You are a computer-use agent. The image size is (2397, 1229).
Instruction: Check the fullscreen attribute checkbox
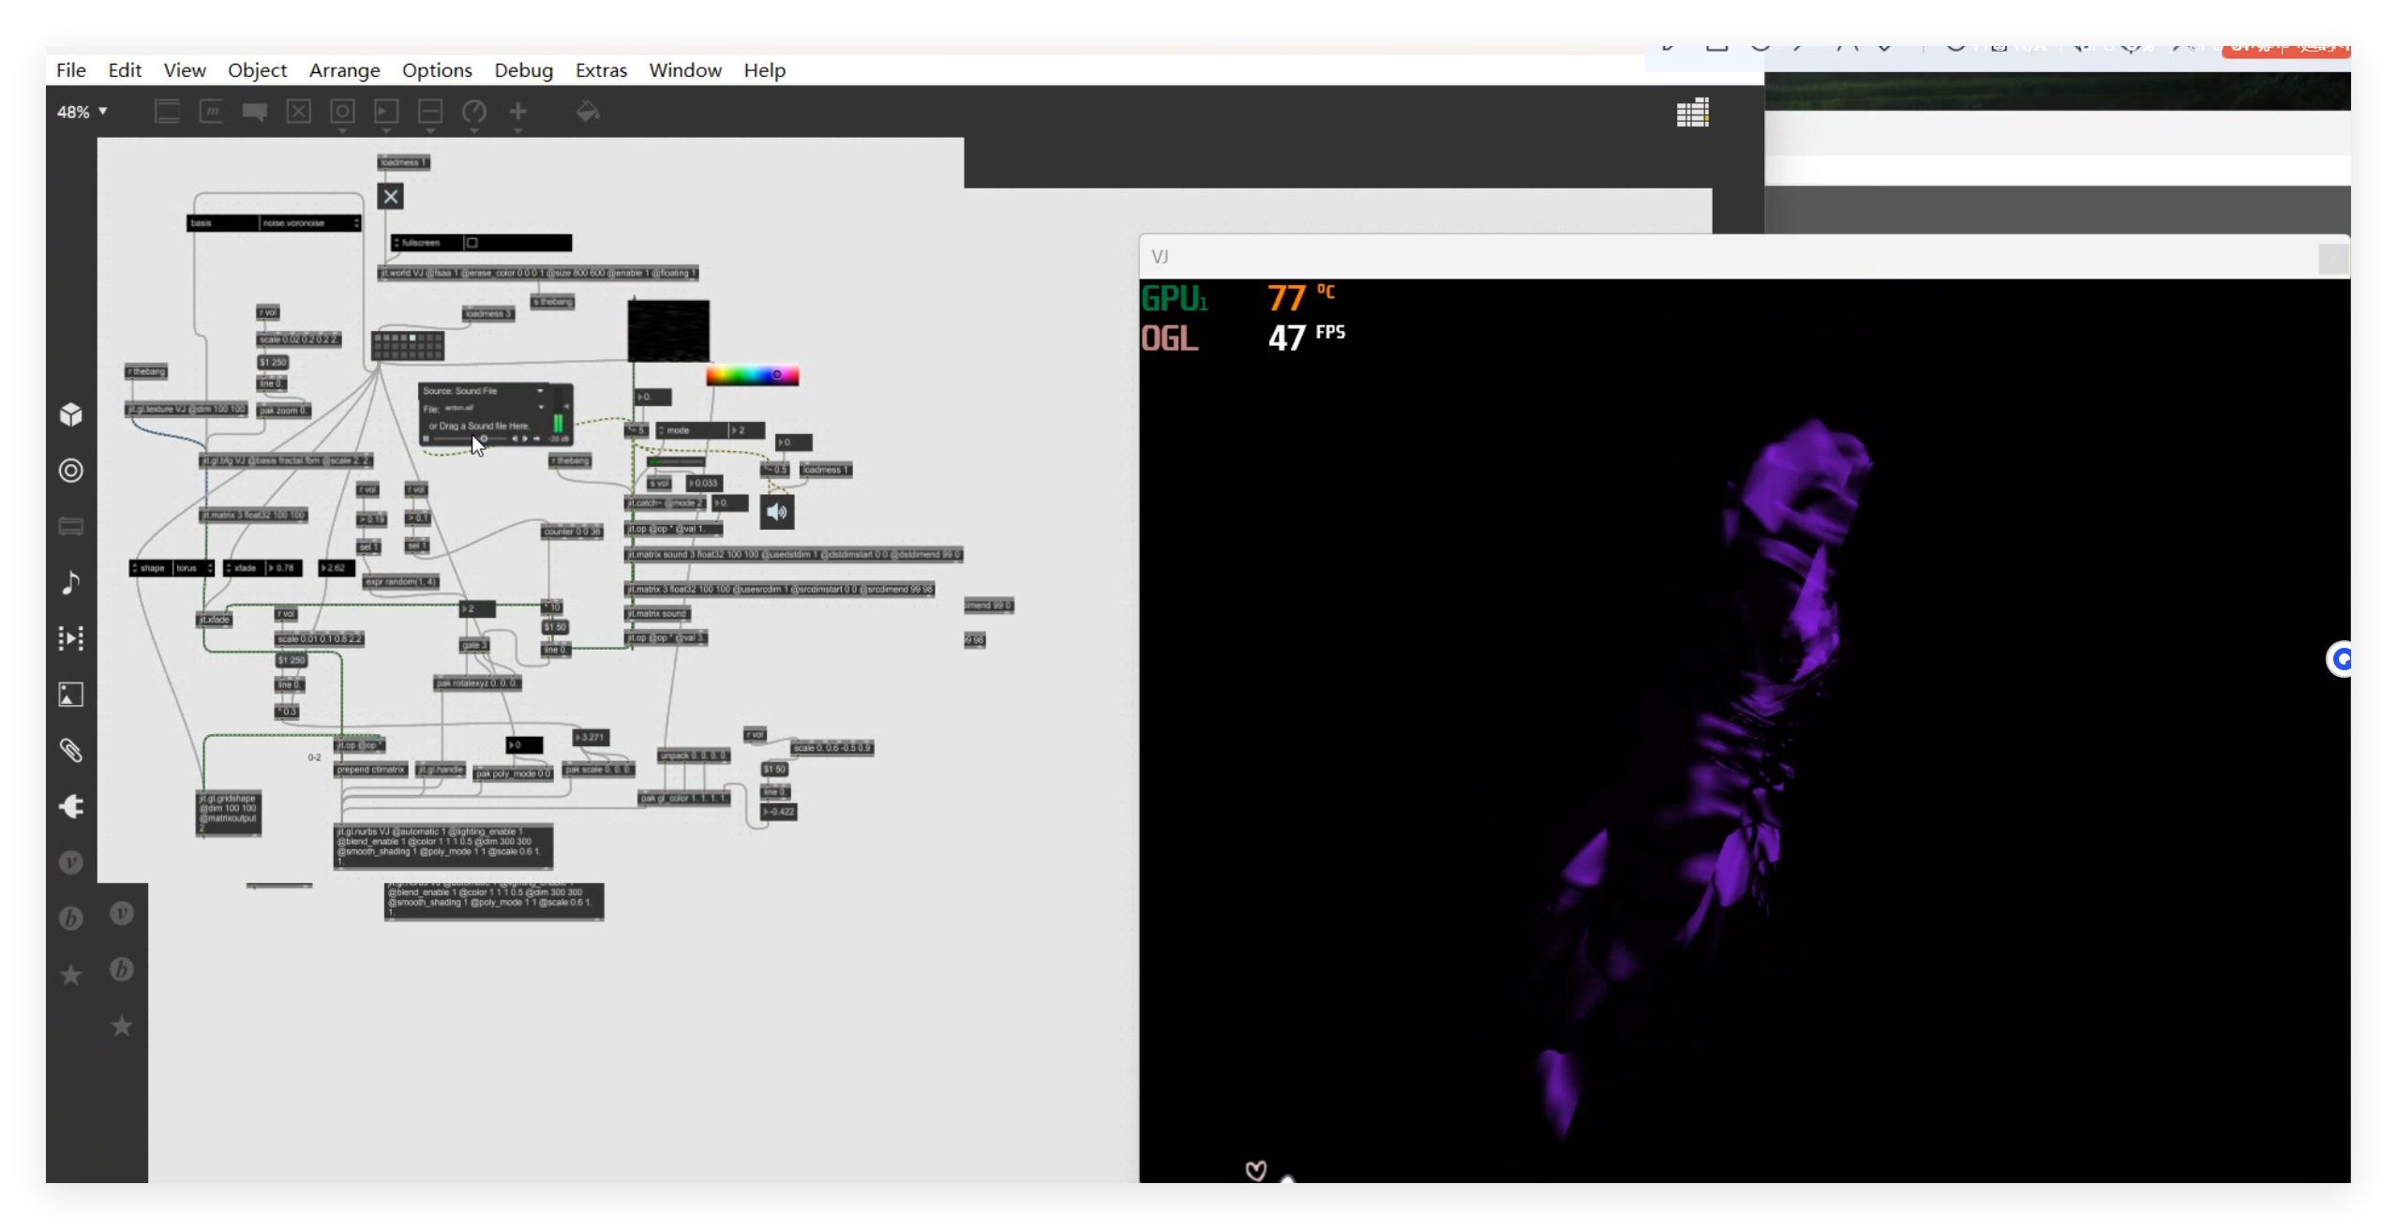[x=472, y=243]
